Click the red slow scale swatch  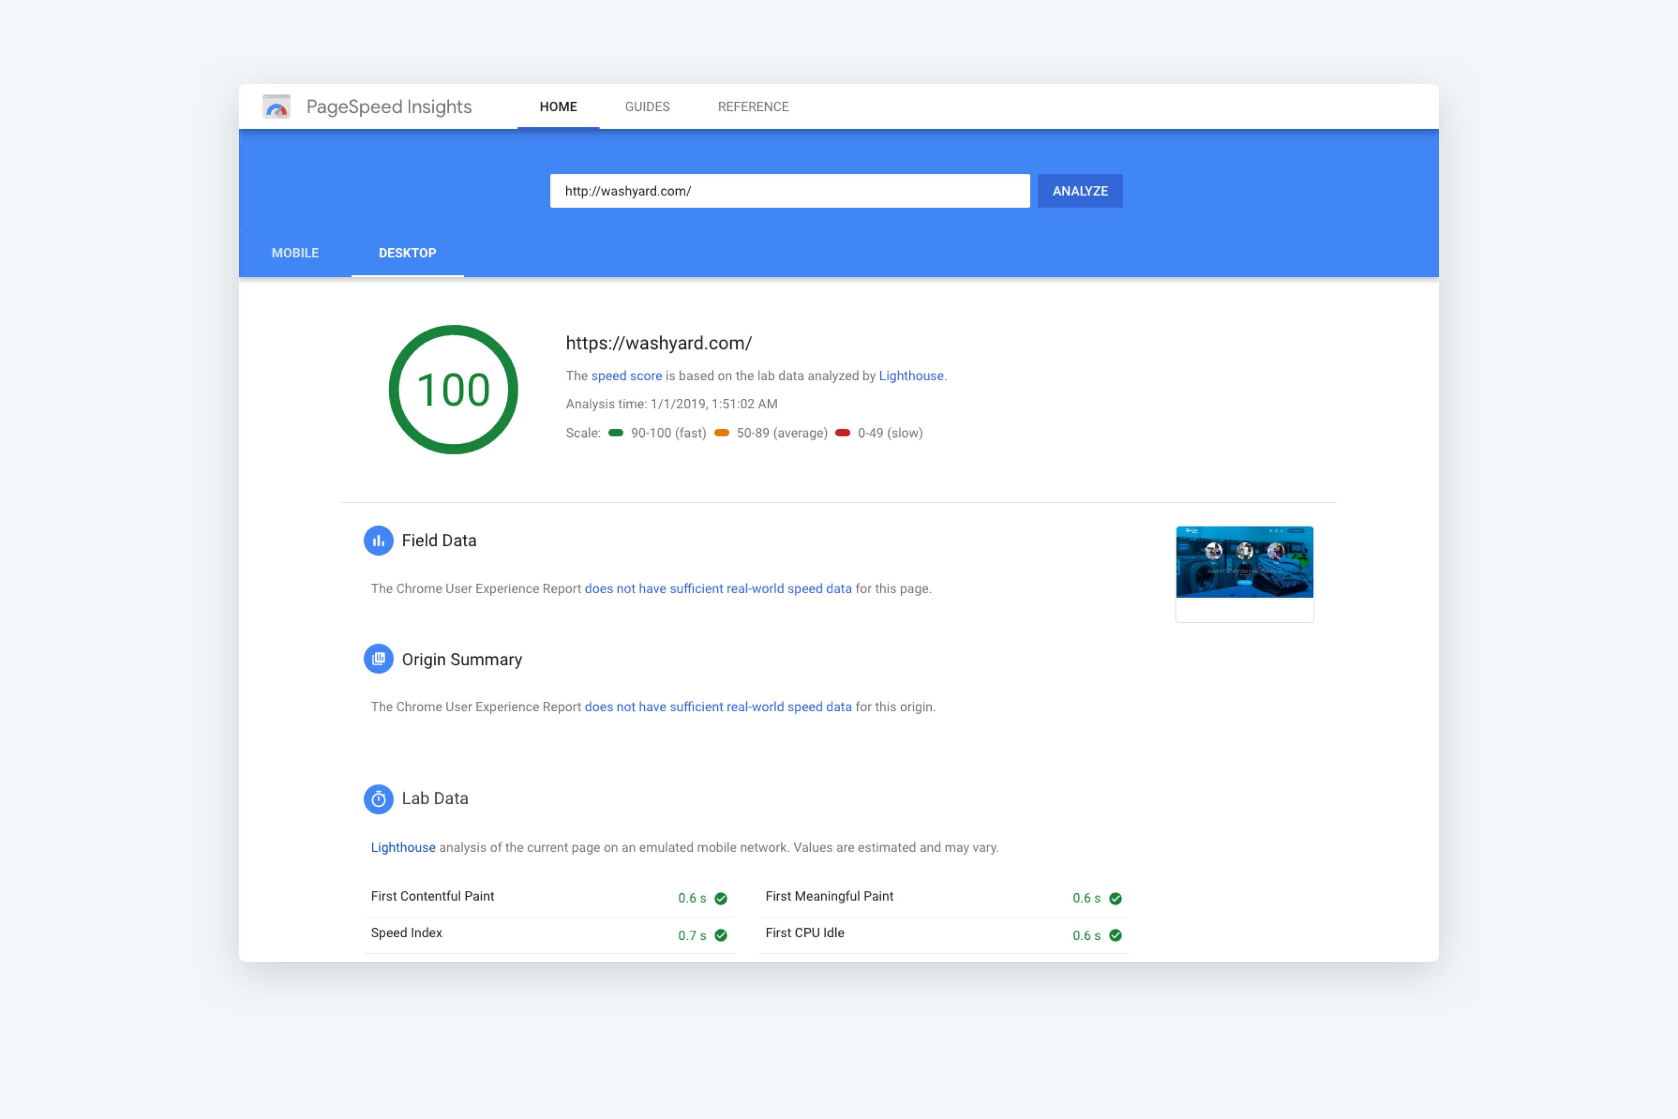tap(842, 433)
